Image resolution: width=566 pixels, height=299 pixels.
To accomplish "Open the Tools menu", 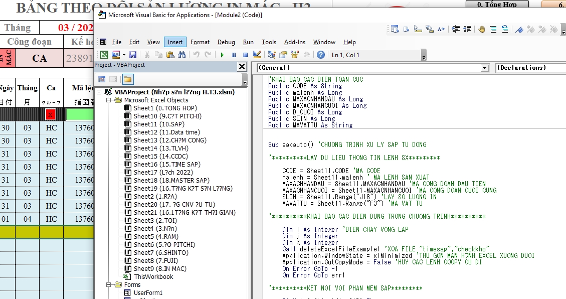I will [269, 42].
